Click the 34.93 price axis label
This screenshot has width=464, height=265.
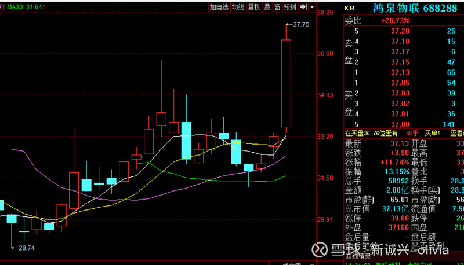coord(325,95)
